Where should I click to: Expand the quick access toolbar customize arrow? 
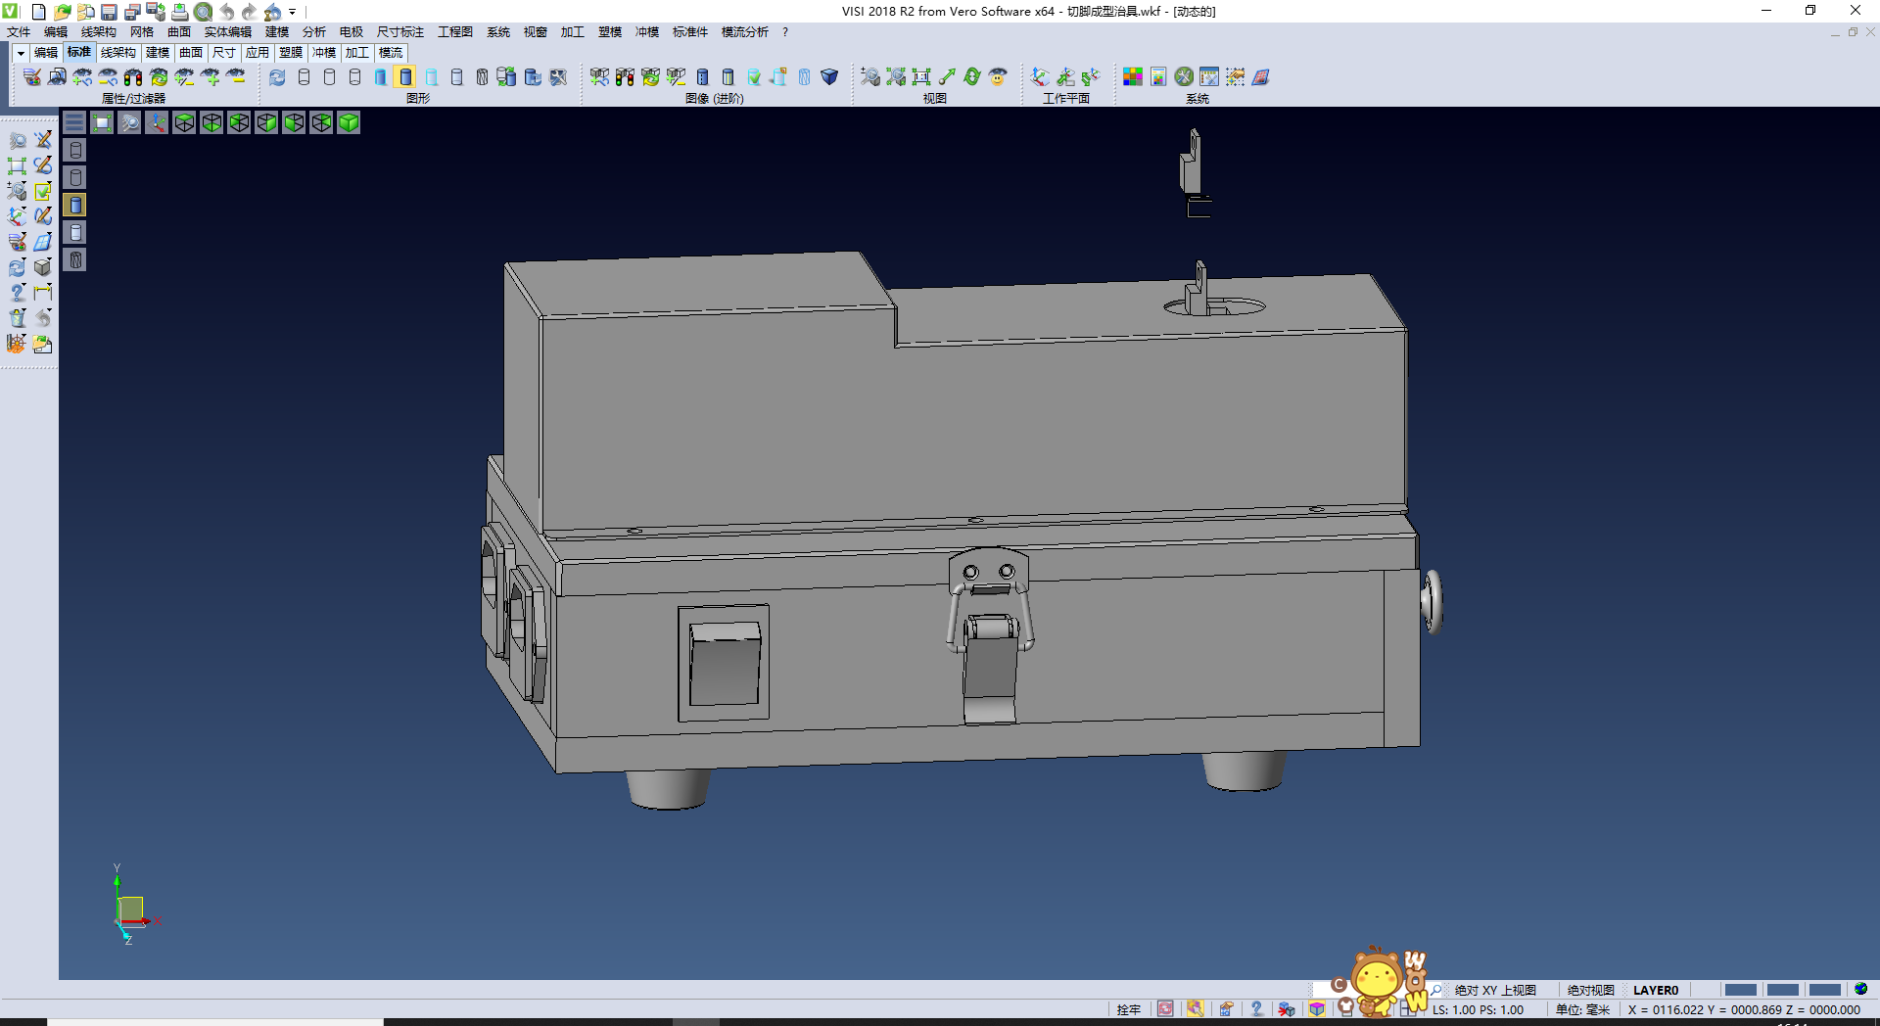point(293,12)
